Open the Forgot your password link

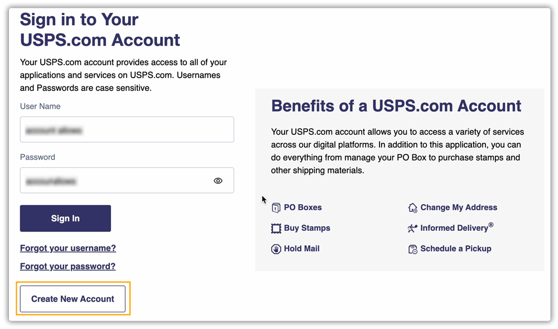tap(67, 266)
